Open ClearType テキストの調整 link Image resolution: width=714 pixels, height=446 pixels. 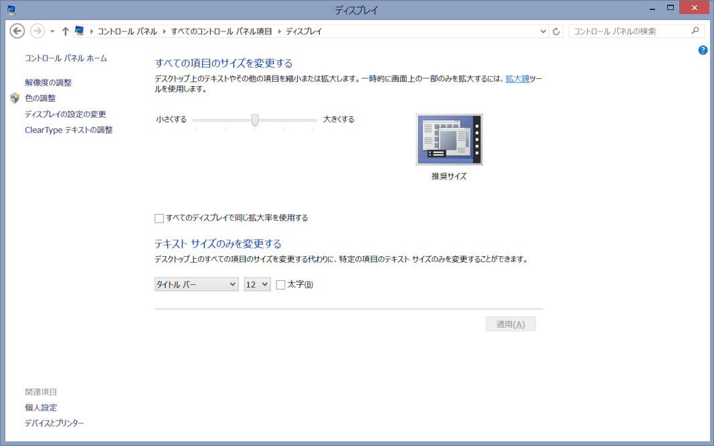[68, 130]
